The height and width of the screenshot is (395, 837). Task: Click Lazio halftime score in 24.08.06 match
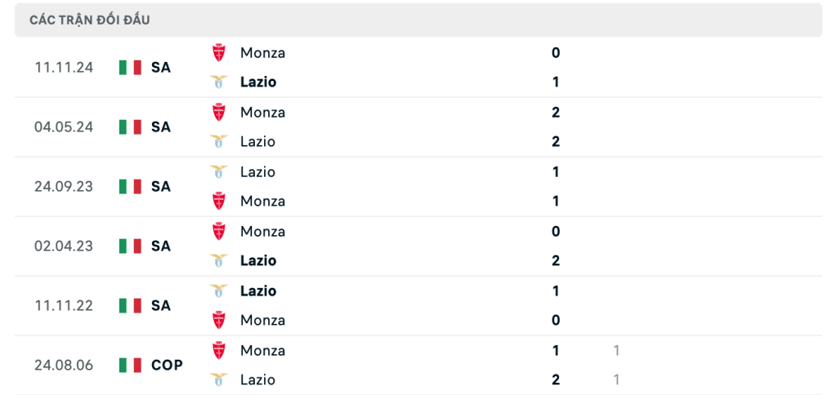(616, 379)
